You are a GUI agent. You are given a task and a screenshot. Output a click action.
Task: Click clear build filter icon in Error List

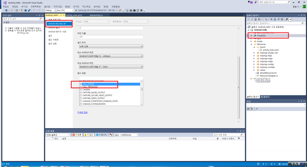click(x=111, y=135)
